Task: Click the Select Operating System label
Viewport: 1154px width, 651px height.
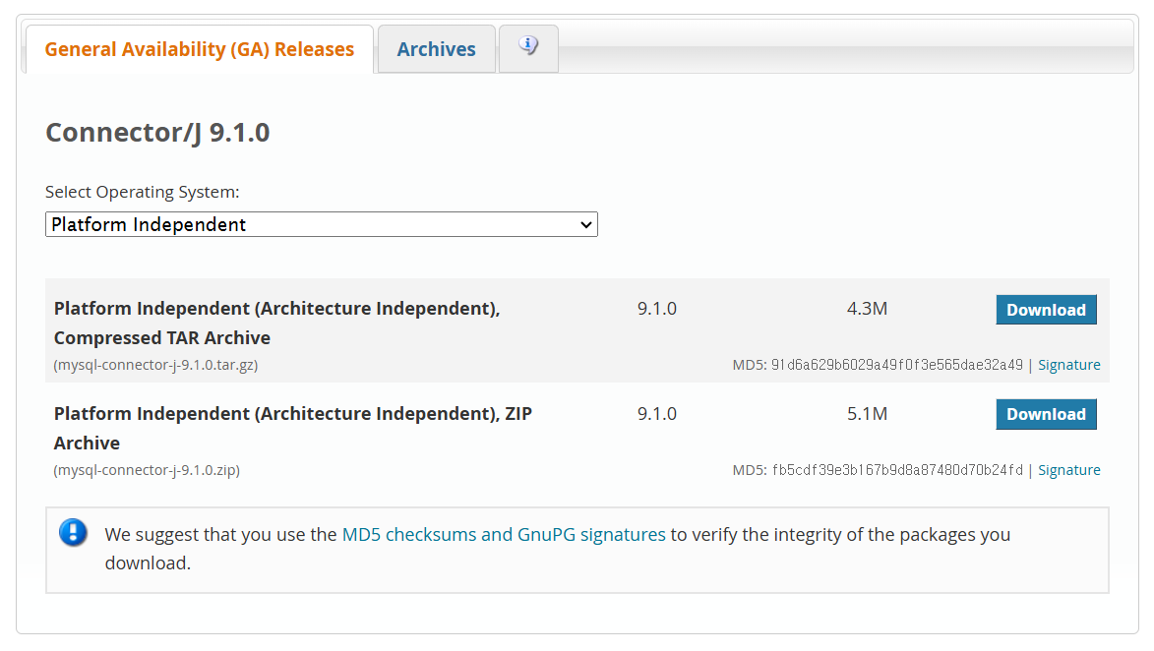Action: coord(142,192)
